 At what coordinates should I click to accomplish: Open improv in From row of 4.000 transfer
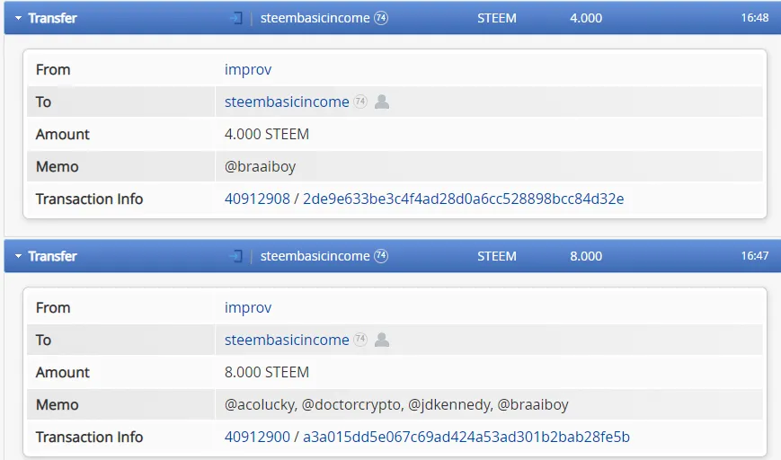(x=248, y=70)
